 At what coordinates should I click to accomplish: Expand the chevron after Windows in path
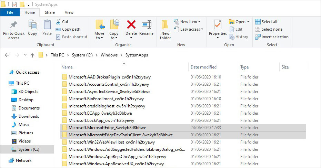click(122, 55)
